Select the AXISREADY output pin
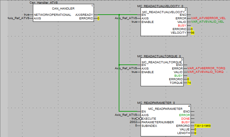The height and width of the screenshot is (137, 230). point(84,15)
